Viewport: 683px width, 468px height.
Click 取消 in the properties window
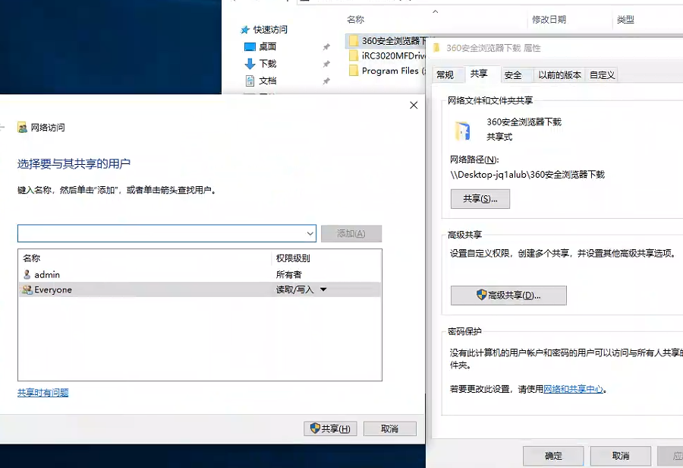click(x=621, y=456)
